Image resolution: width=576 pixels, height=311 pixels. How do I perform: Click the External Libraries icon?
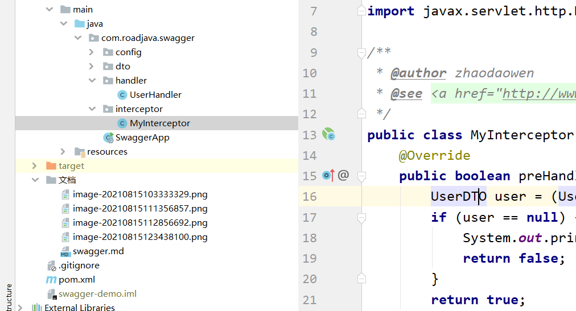click(x=37, y=308)
